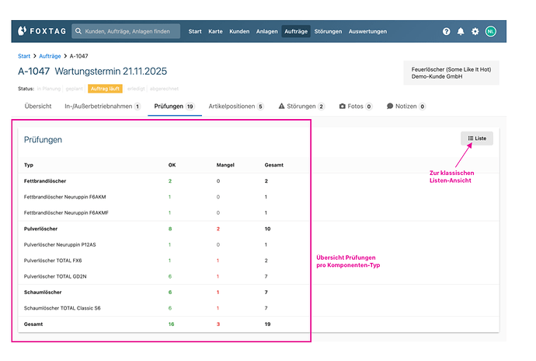Open In-/Außerbetriebnahmen tab
The image size is (536, 361).
103,106
